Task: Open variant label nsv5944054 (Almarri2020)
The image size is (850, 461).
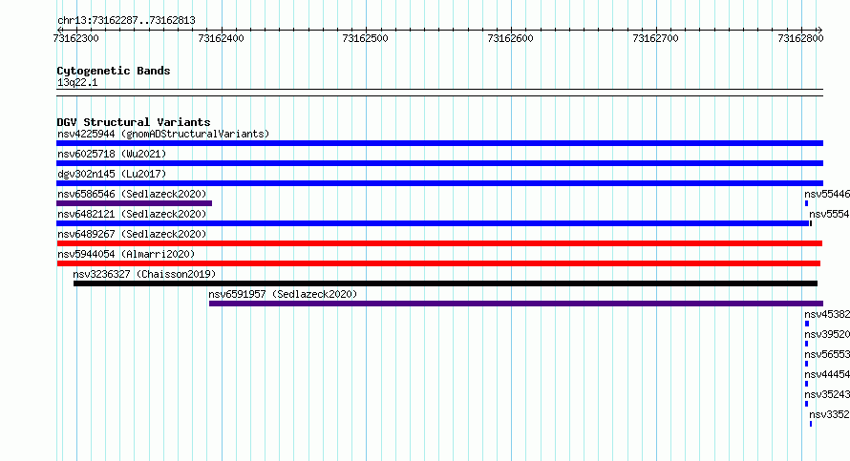Action: click(x=126, y=254)
